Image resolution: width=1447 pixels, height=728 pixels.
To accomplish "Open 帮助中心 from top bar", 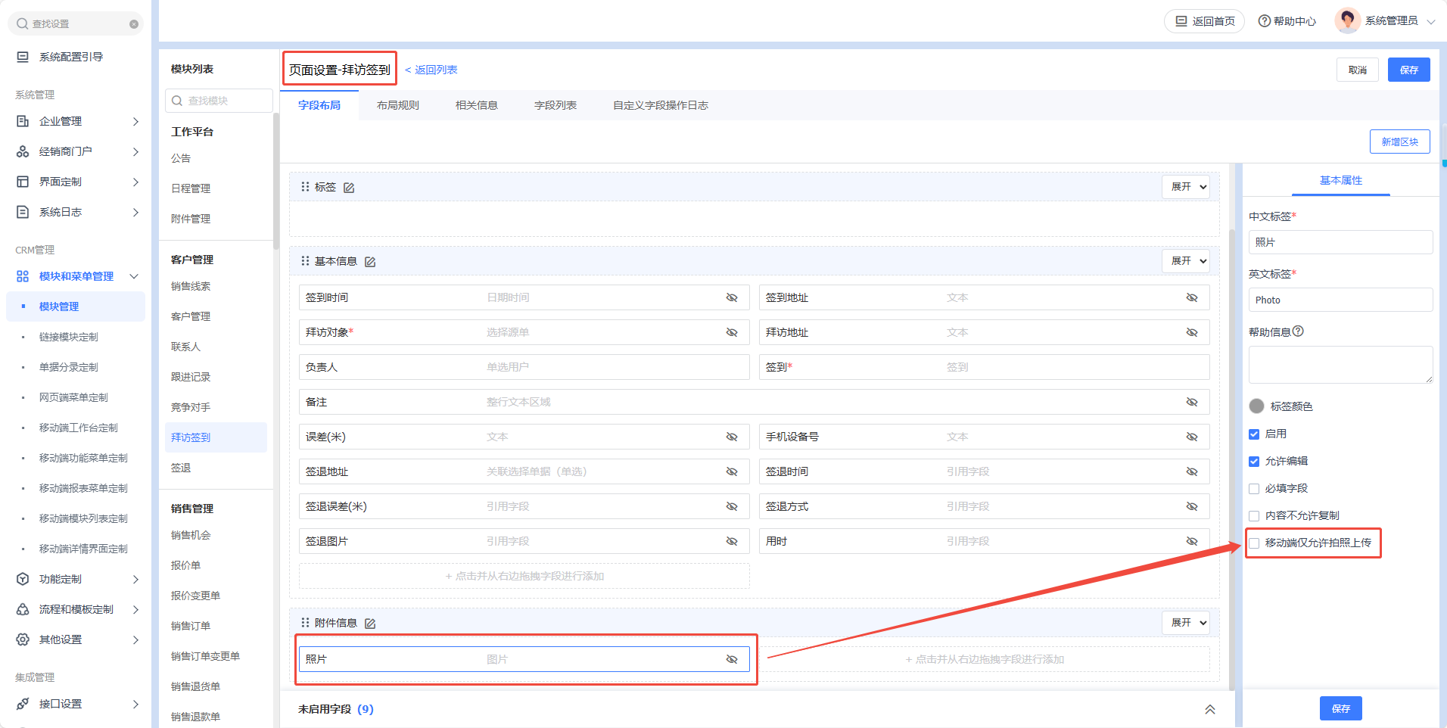I will [1287, 21].
